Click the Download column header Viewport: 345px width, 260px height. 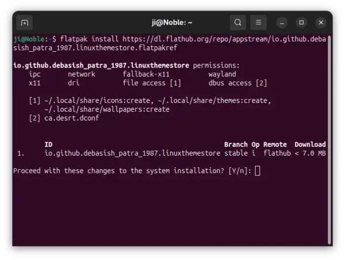coord(310,144)
